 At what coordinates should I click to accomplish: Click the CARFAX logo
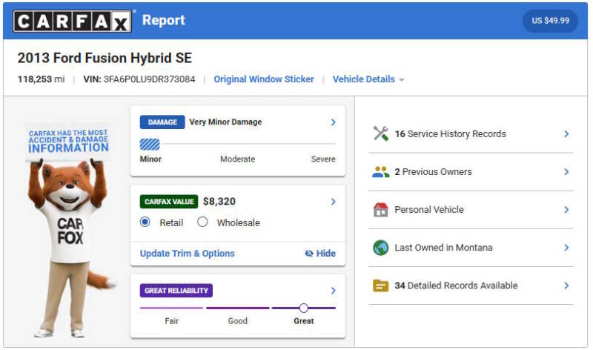[73, 21]
